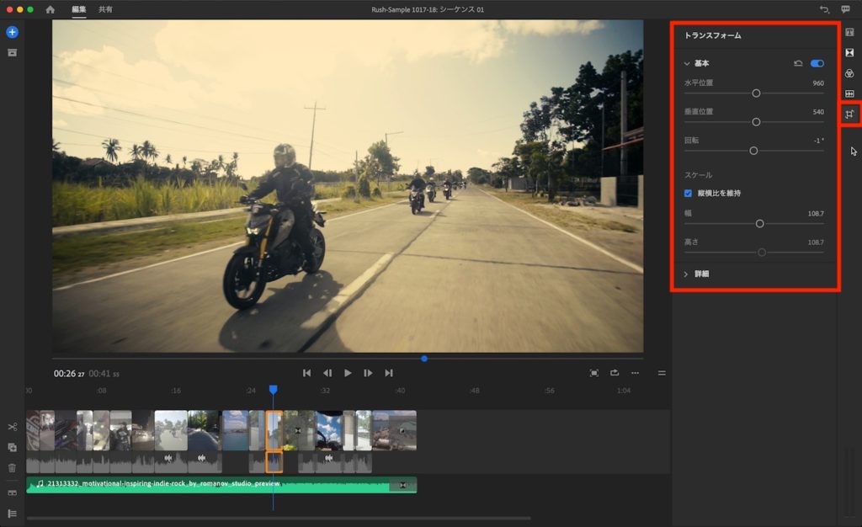862x527 pixels.
Task: Click the 回転 rotation slider handle
Action: coord(753,151)
